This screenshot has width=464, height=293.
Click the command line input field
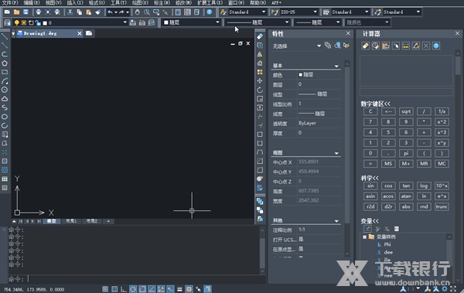pyautogui.click(x=146, y=278)
